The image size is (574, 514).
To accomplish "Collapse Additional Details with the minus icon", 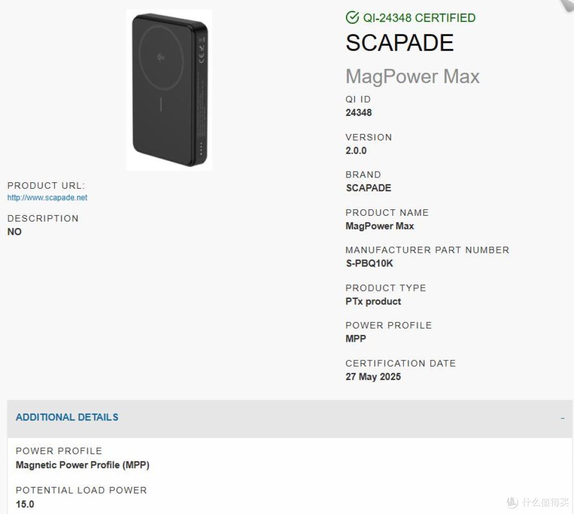I will (x=562, y=418).
